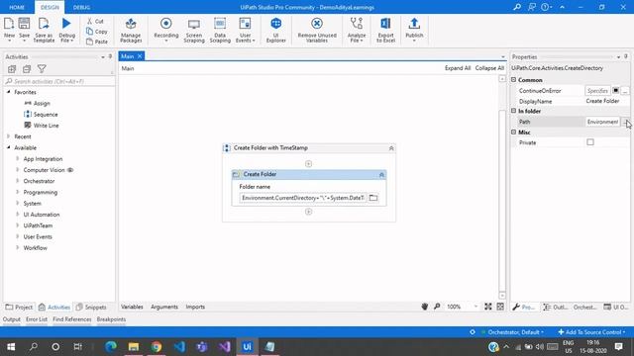The image size is (634, 356).
Task: Toggle designer overview panel
Action: [500, 307]
